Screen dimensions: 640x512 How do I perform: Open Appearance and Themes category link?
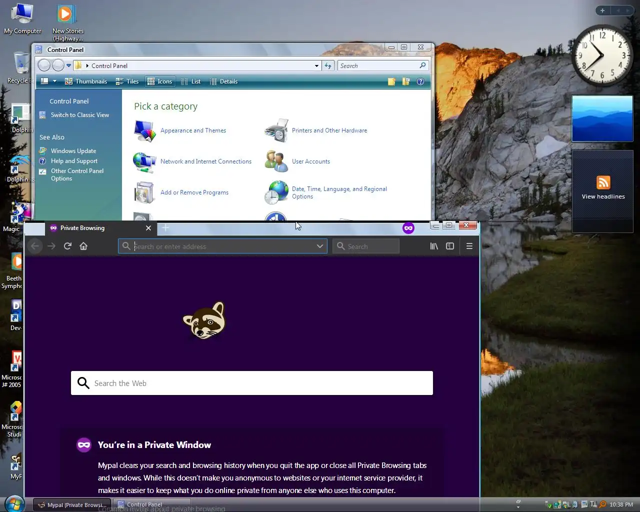pos(193,130)
